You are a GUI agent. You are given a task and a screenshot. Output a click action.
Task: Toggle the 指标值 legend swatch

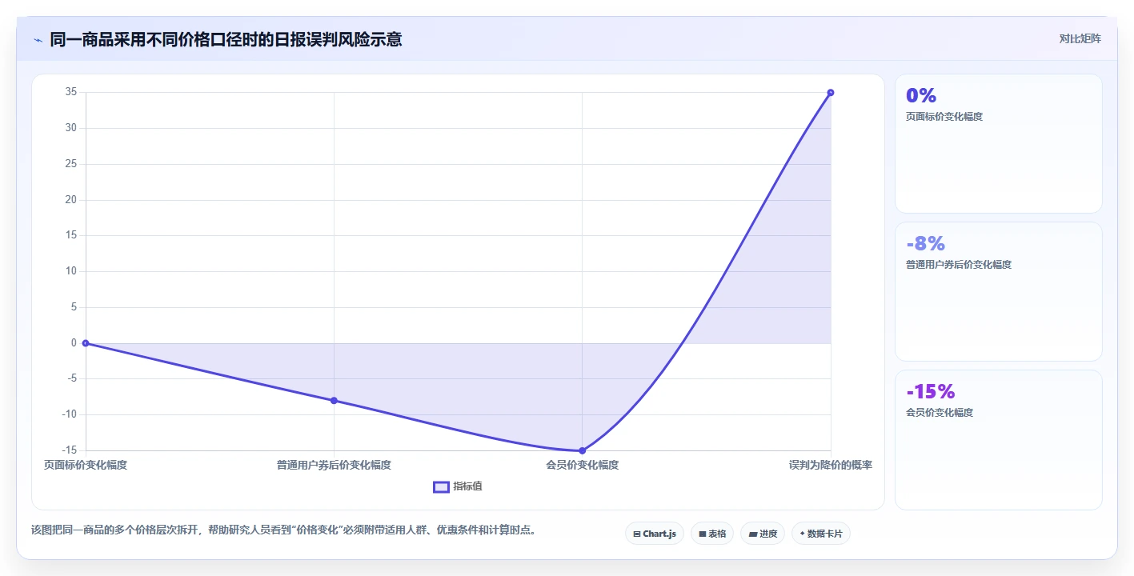(x=441, y=486)
